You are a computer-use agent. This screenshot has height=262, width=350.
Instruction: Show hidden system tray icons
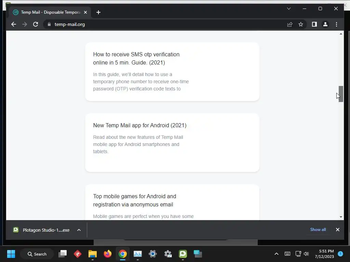click(276, 254)
